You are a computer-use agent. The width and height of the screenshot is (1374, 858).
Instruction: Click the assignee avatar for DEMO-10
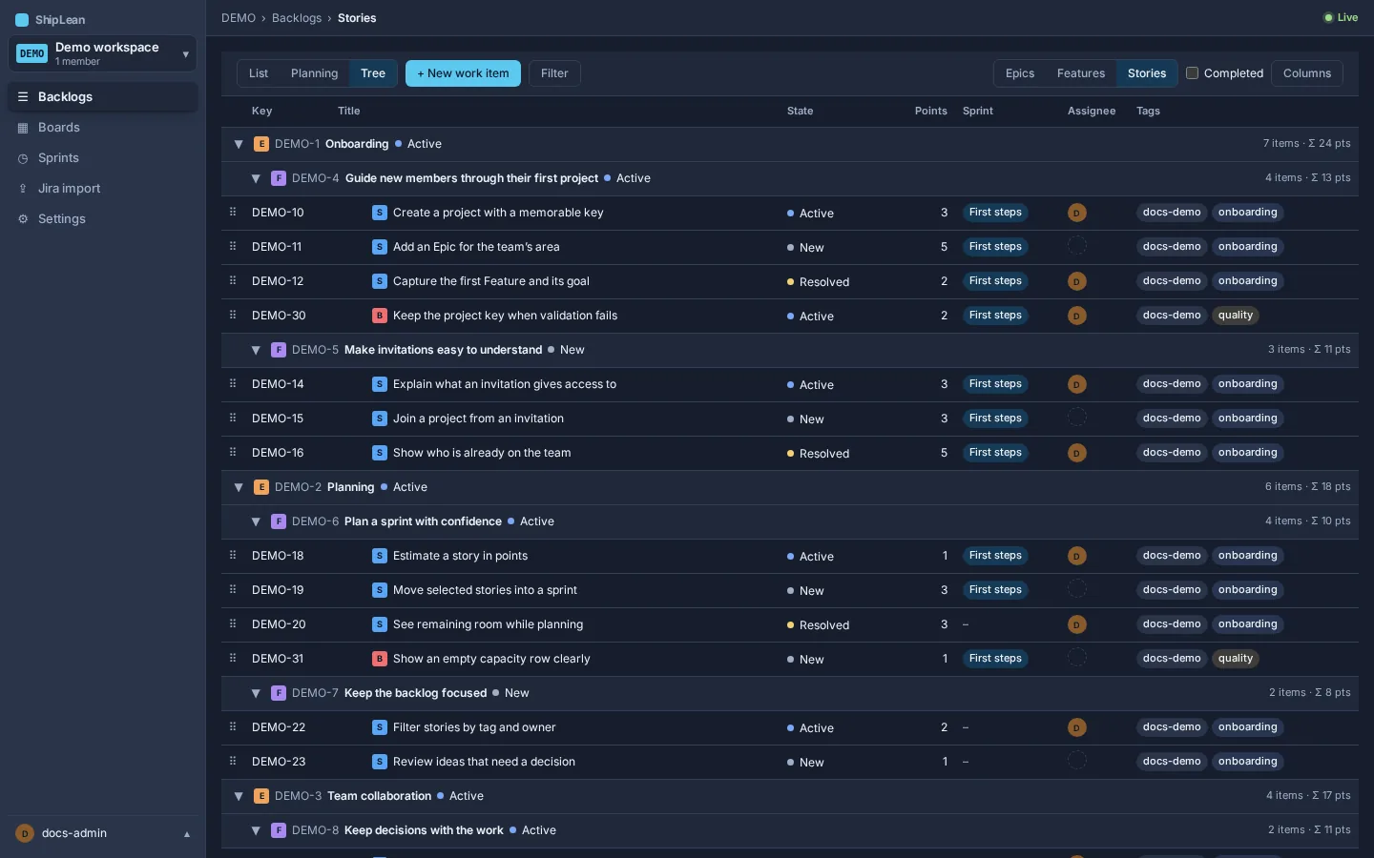click(1077, 213)
